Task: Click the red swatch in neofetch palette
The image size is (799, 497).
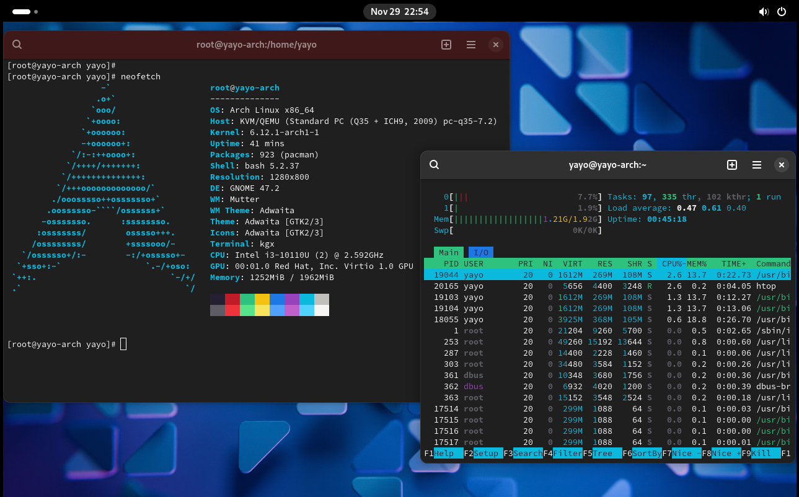Action: pos(232,299)
